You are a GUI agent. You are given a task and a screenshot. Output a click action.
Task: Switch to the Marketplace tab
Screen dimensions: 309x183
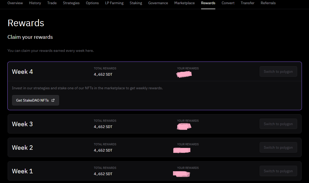pos(185,3)
